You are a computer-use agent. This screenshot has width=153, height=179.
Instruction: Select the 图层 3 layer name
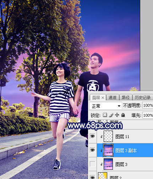pos(121,164)
